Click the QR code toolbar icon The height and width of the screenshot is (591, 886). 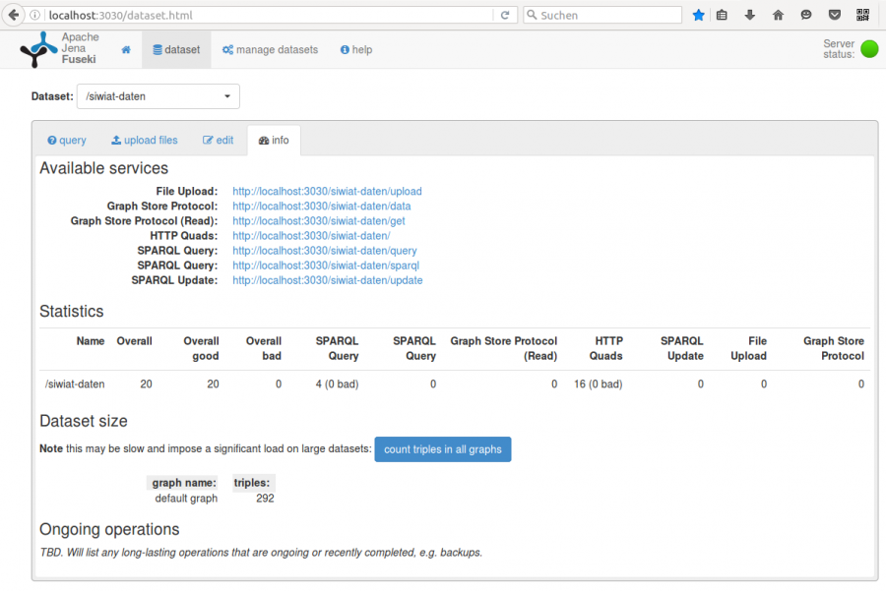coord(862,15)
